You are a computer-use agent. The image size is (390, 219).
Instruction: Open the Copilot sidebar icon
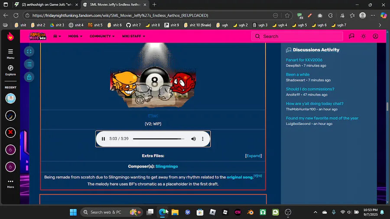[x=383, y=16]
